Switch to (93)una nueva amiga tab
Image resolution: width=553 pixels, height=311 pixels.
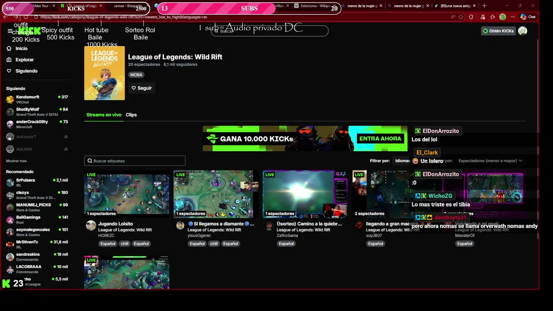coord(455,6)
